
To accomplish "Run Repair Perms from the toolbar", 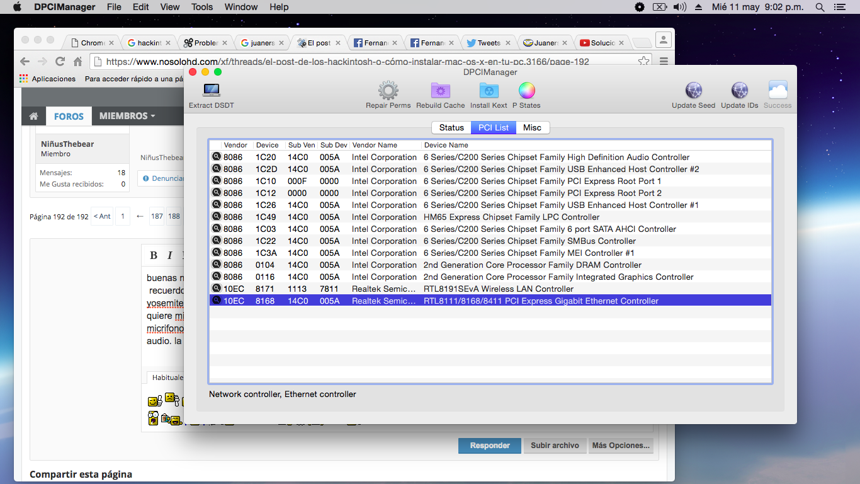I will (x=388, y=90).
